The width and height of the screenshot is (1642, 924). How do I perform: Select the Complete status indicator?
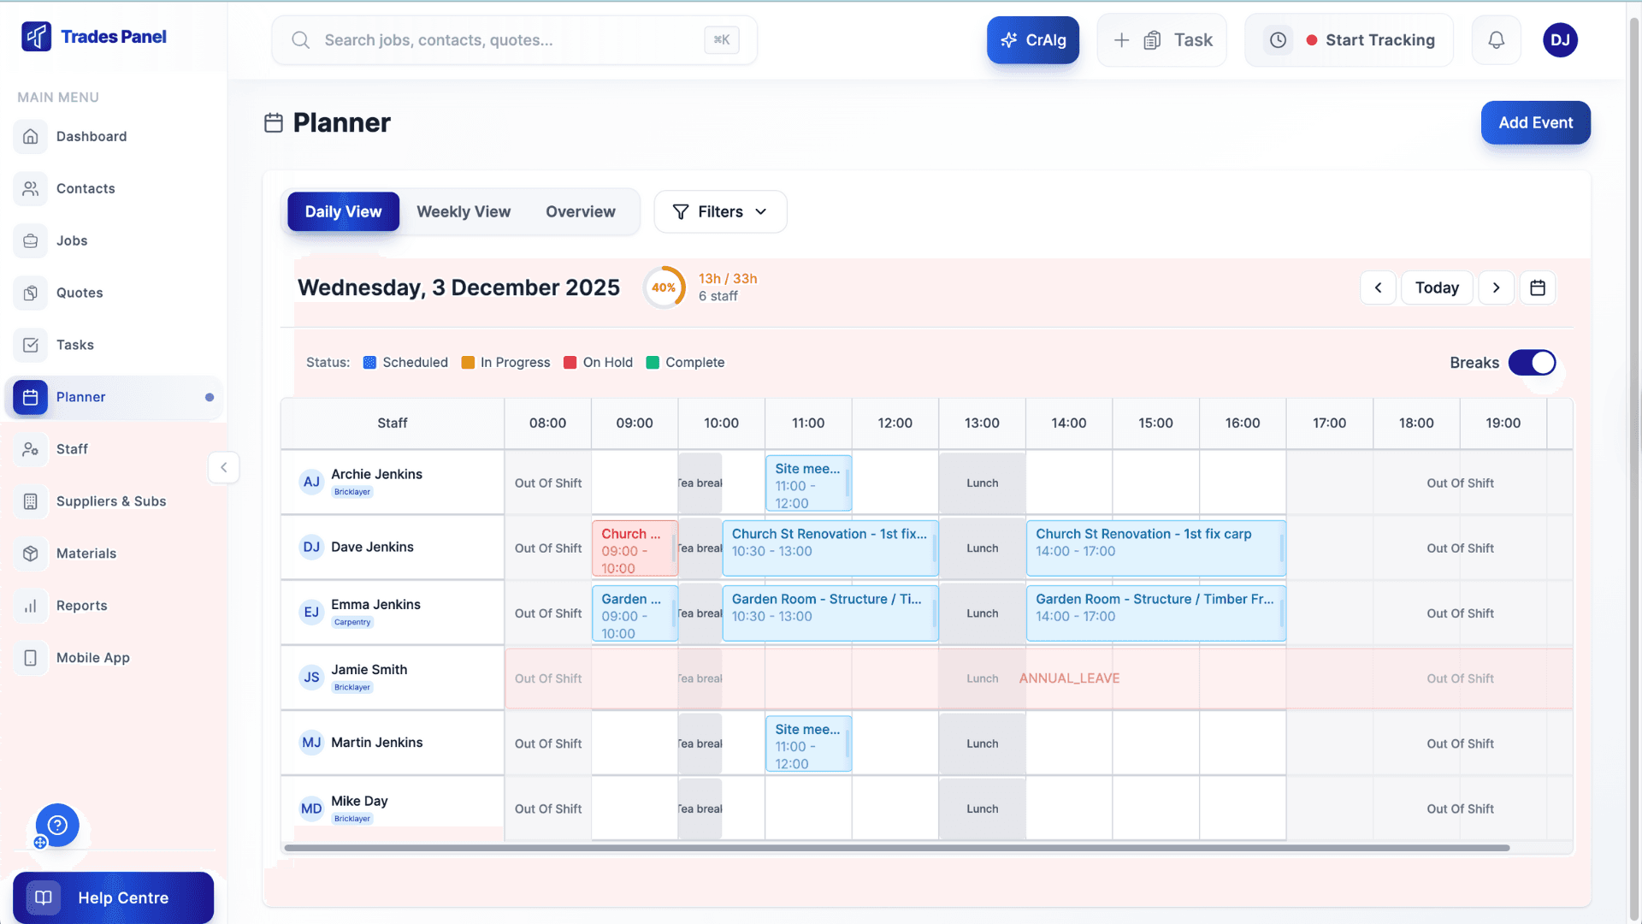pos(652,362)
